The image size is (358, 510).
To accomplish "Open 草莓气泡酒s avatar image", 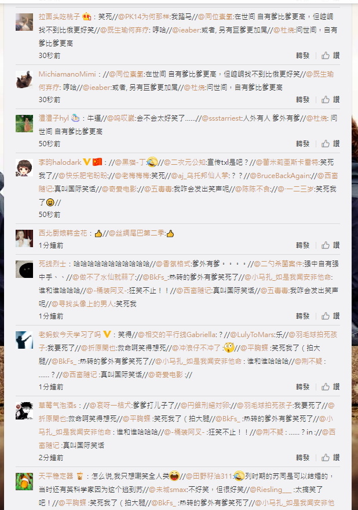I will point(24,410).
